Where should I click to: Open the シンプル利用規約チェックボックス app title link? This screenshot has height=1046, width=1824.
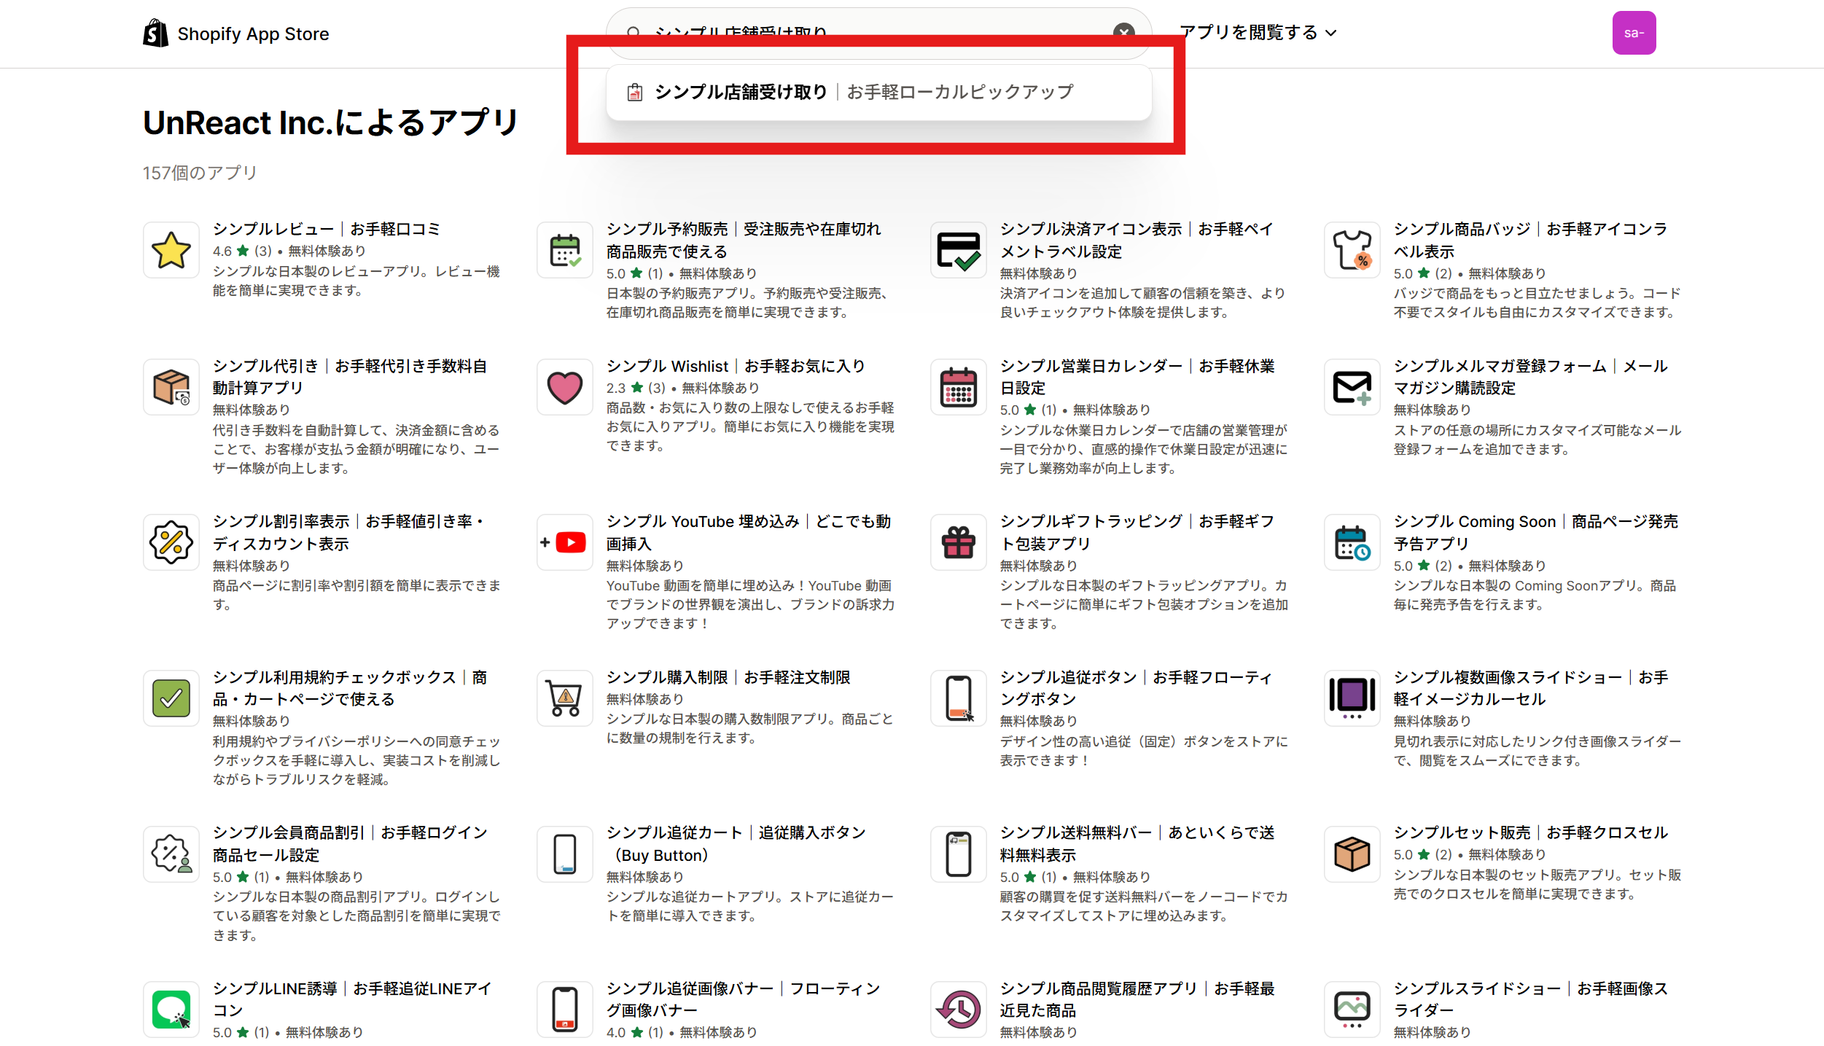point(350,688)
